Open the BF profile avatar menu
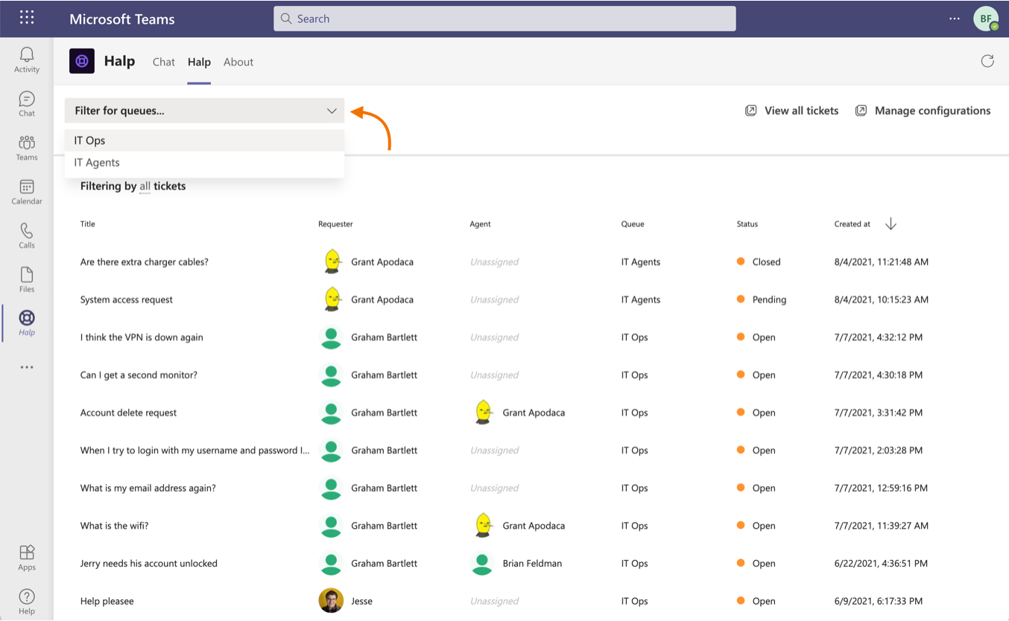This screenshot has height=621, width=1009. [x=986, y=19]
